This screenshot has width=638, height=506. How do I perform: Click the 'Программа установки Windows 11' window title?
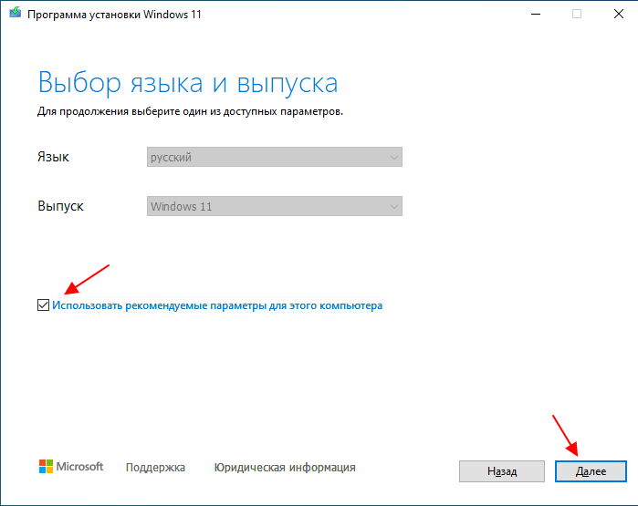114,15
